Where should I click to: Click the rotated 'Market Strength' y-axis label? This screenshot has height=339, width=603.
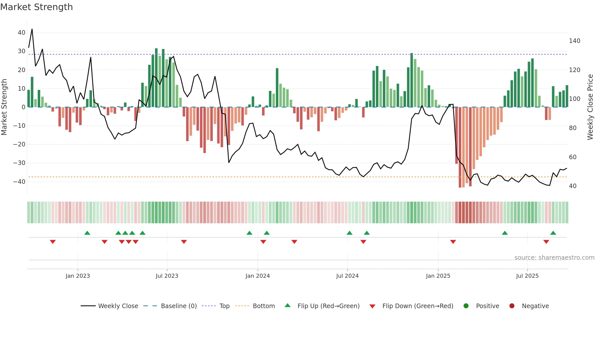4,107
